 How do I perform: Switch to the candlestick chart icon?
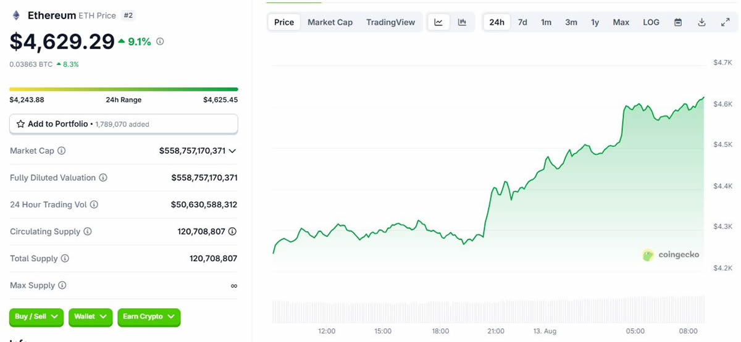[x=462, y=22]
